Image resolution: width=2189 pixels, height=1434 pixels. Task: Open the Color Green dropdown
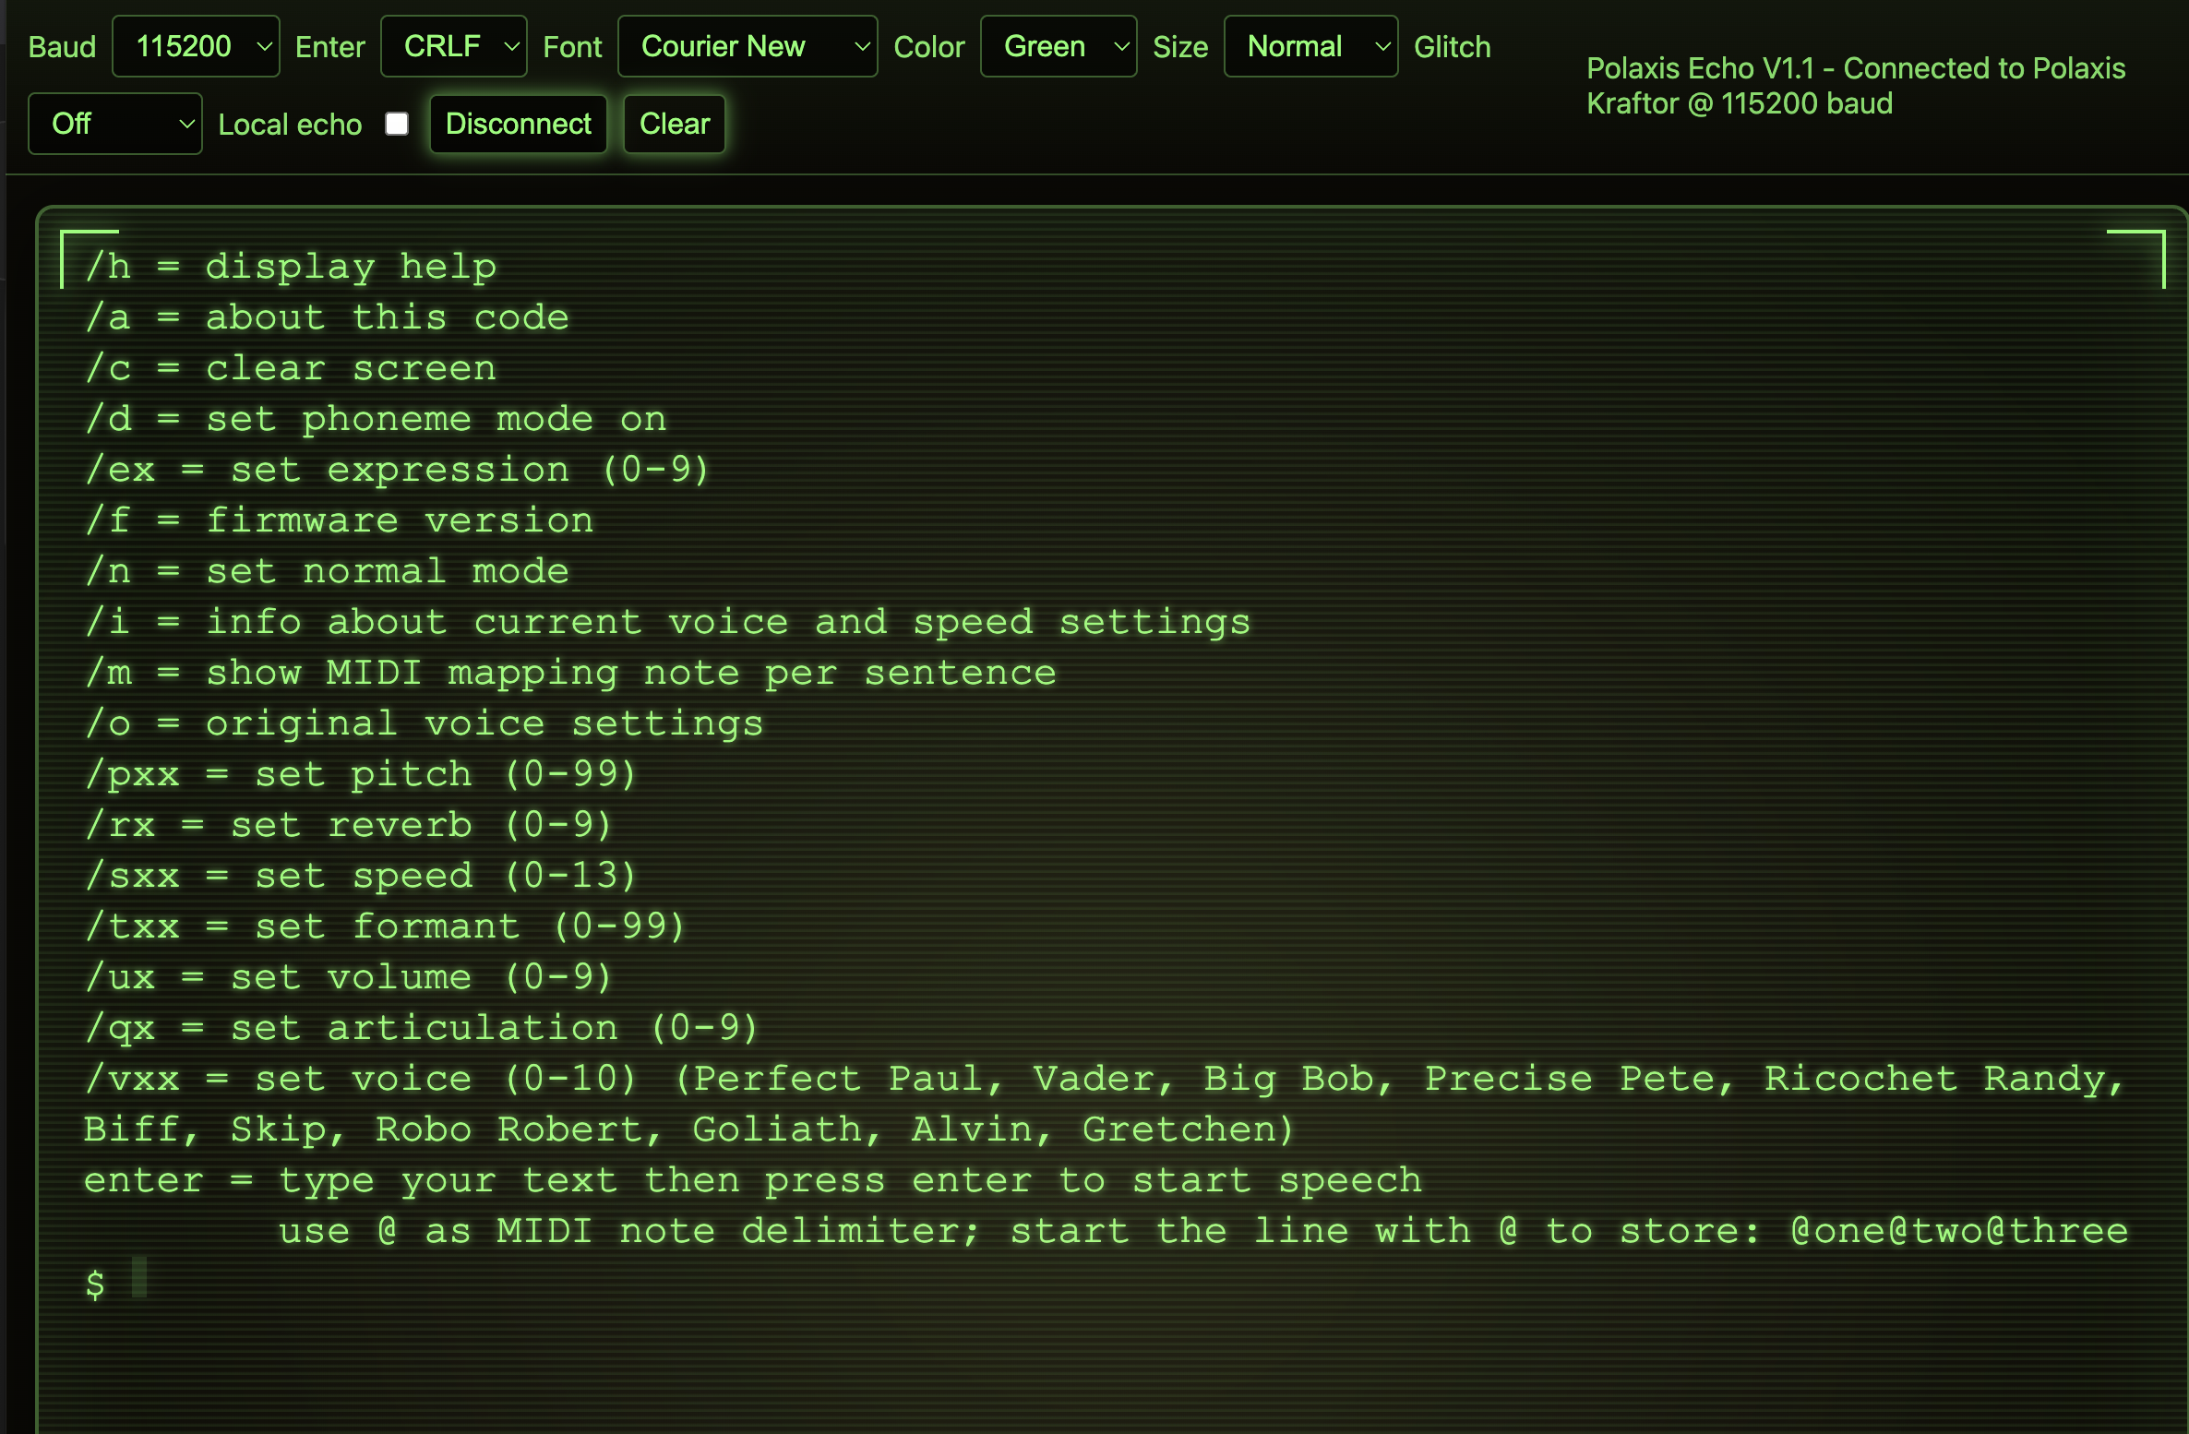[1057, 46]
